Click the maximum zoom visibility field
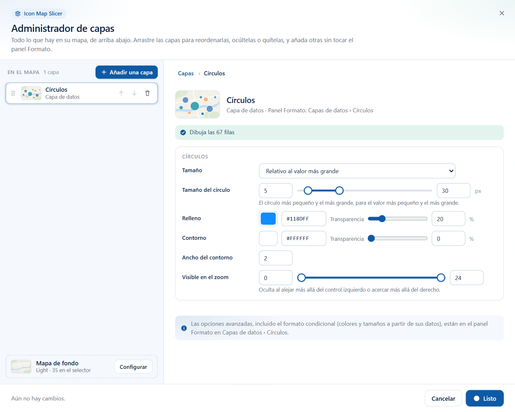This screenshot has width=515, height=412. [467, 277]
